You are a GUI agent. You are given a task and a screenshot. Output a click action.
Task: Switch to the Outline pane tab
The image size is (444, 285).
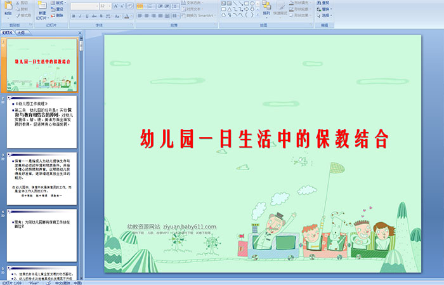(22, 33)
